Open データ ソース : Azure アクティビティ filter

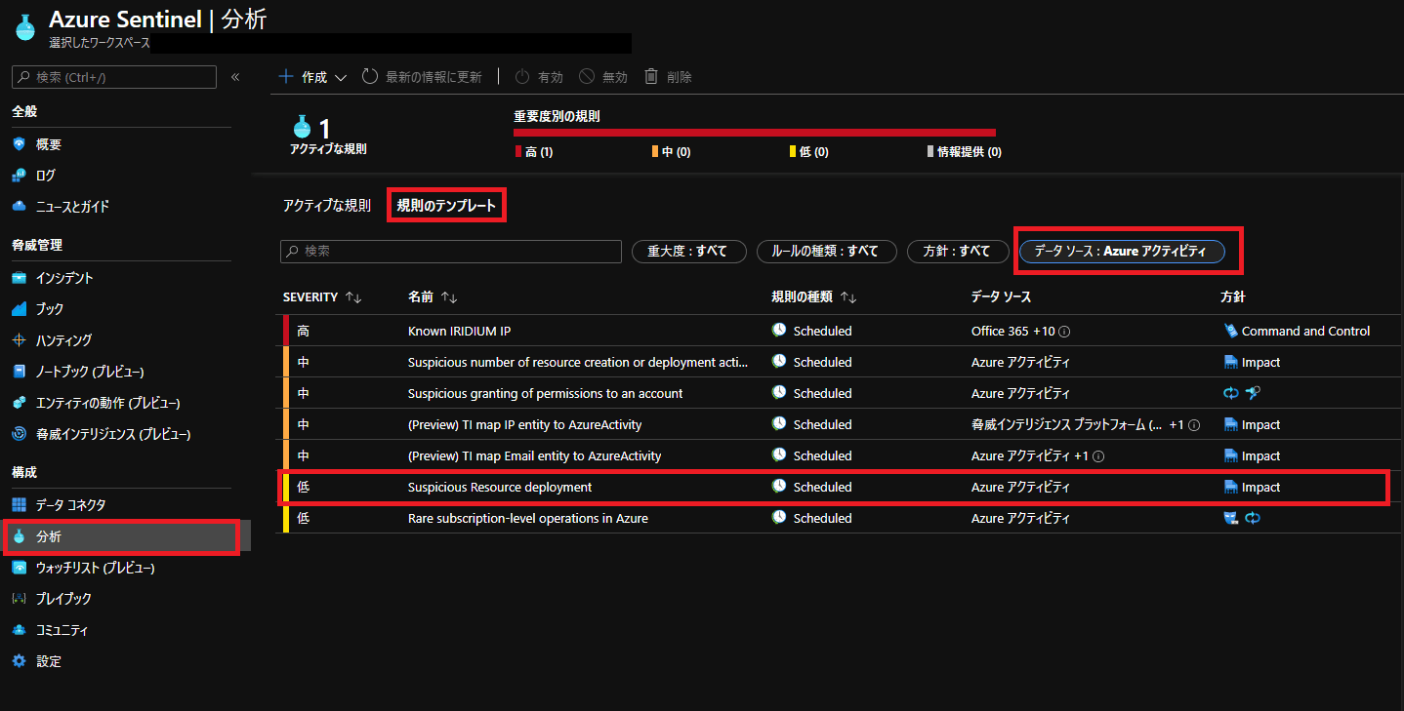(x=1122, y=251)
